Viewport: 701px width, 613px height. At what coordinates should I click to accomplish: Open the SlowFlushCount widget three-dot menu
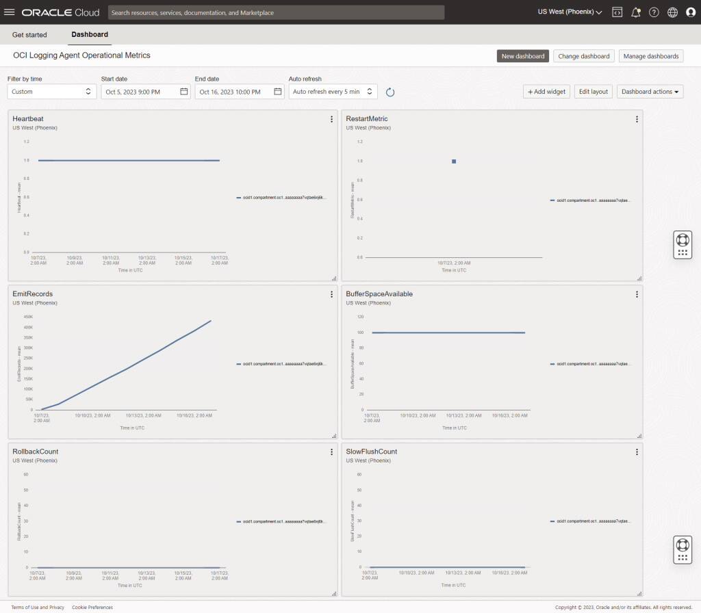click(x=637, y=452)
